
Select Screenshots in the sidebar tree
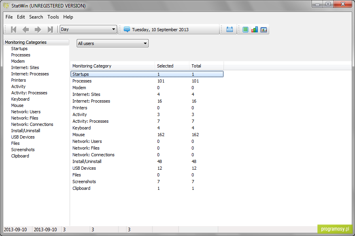(x=23, y=150)
